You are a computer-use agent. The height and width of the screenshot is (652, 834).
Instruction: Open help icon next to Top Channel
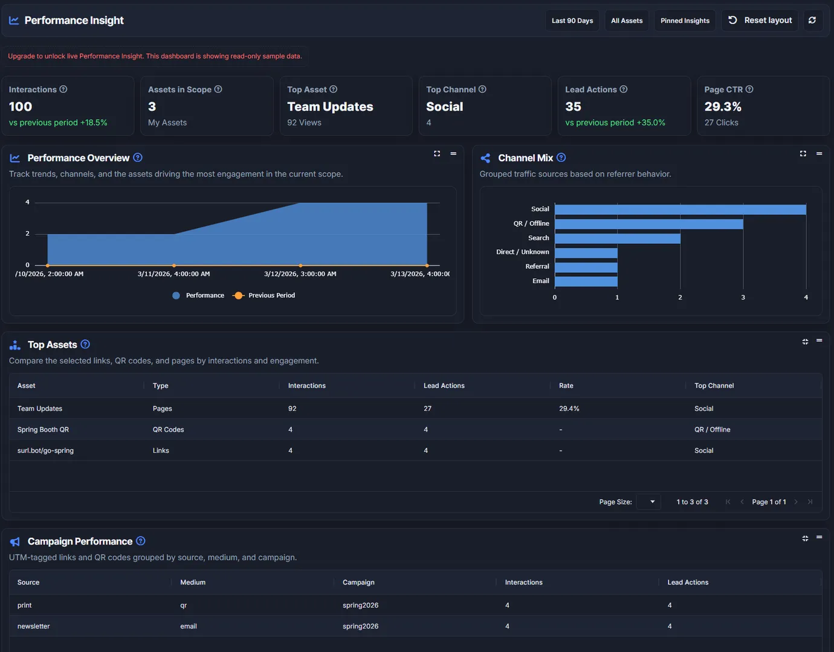coord(482,89)
